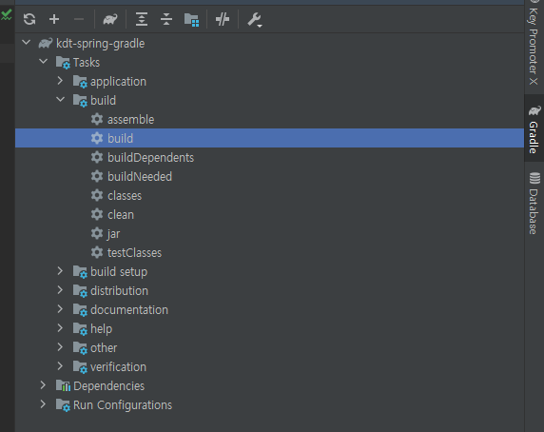Click gear icon beside testClasses task
This screenshot has height=432, width=544.
click(97, 252)
